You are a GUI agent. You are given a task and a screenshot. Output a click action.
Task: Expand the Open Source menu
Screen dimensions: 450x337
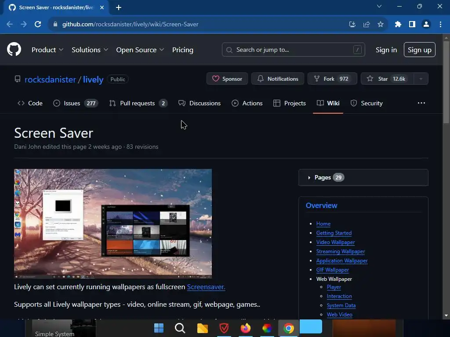coord(140,50)
